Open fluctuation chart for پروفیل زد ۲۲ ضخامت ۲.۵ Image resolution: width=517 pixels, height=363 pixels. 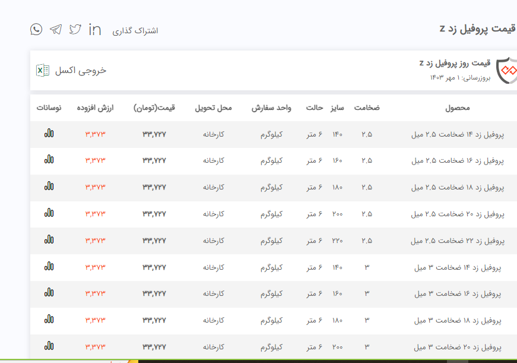click(x=49, y=240)
